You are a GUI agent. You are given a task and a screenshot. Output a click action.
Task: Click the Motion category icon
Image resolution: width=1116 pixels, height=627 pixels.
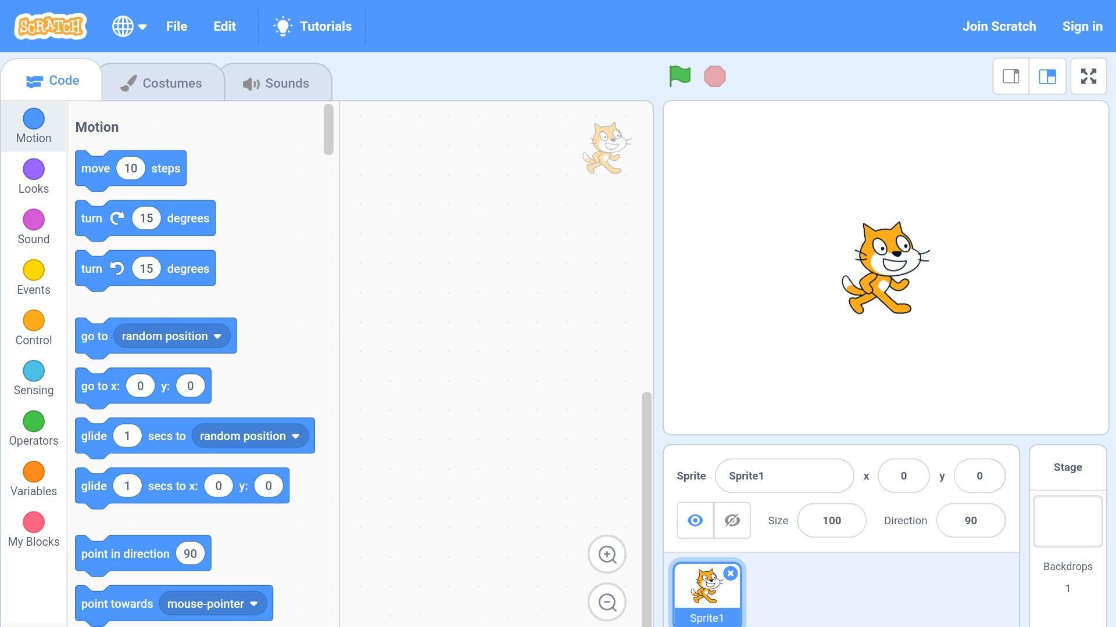click(x=33, y=118)
